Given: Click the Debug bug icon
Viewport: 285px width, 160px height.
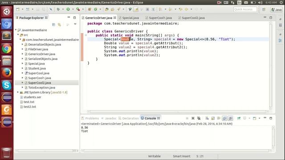Looking at the screenshot, I should (x=58, y=9).
